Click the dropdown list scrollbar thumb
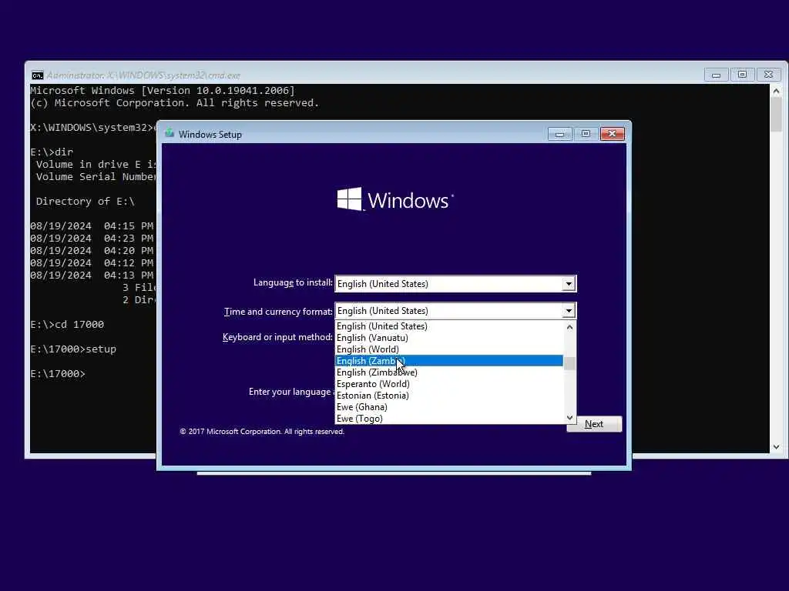The height and width of the screenshot is (591, 789). pos(569,363)
